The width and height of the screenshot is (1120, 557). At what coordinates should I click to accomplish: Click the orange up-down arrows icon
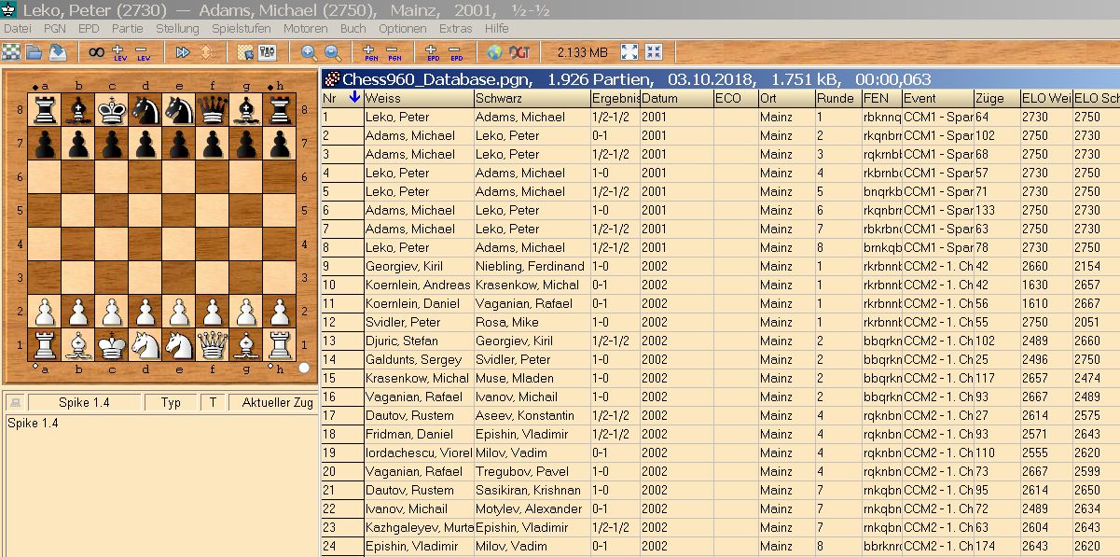point(206,52)
